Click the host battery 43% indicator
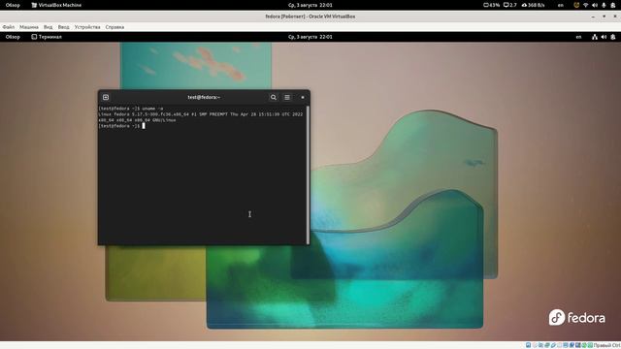This screenshot has width=621, height=349. pyautogui.click(x=492, y=5)
